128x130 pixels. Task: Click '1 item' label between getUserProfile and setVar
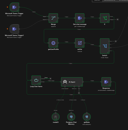pyautogui.click(x=67, y=42)
